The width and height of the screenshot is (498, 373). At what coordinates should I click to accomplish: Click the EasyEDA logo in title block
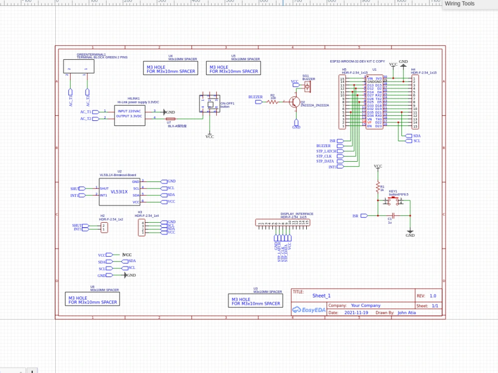pyautogui.click(x=309, y=310)
